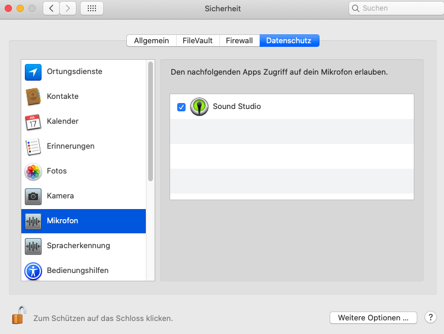Open the Firewall tab
444x334 pixels.
[x=239, y=41]
